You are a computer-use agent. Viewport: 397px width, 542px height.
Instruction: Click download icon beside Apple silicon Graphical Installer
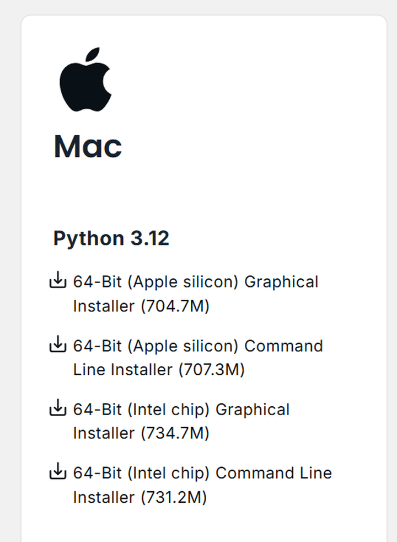click(x=58, y=281)
